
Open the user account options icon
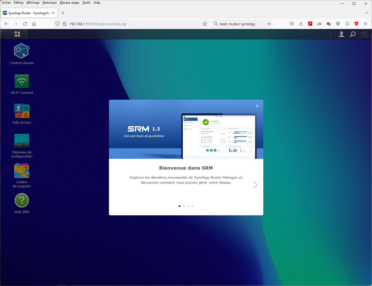[x=341, y=34]
